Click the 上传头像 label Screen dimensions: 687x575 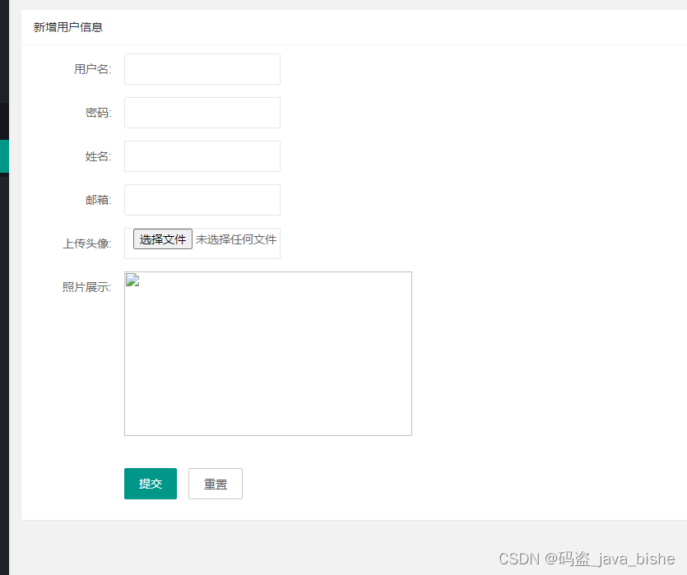[86, 243]
